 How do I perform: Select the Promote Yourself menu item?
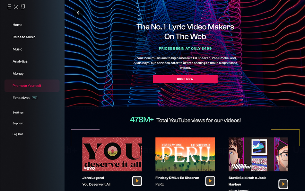[32, 86]
